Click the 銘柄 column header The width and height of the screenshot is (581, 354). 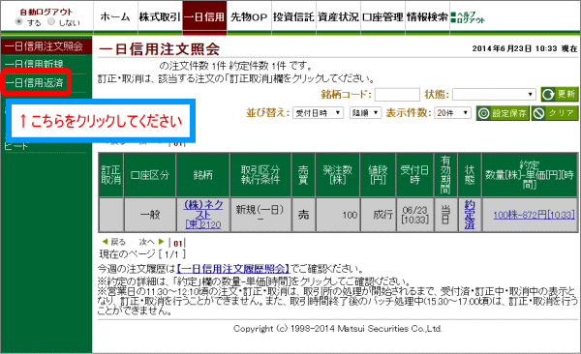203,175
